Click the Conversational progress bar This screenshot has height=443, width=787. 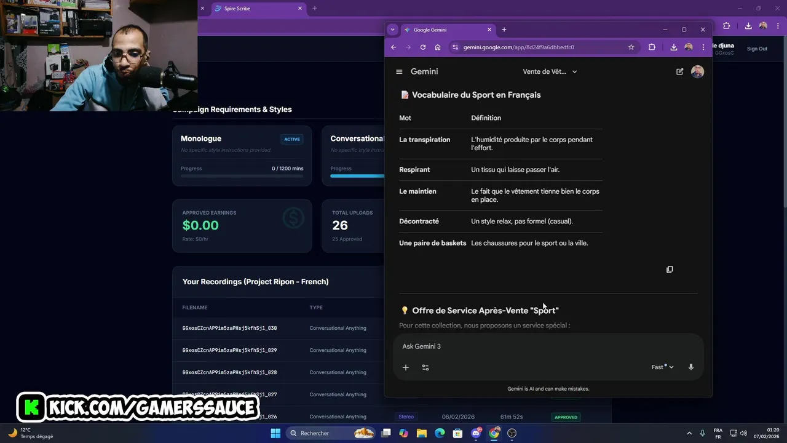tap(357, 176)
